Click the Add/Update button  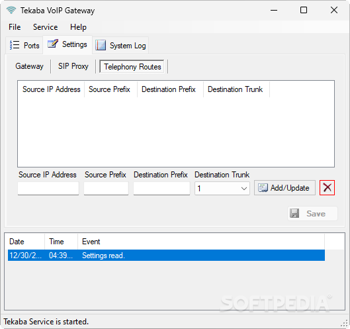coord(284,188)
